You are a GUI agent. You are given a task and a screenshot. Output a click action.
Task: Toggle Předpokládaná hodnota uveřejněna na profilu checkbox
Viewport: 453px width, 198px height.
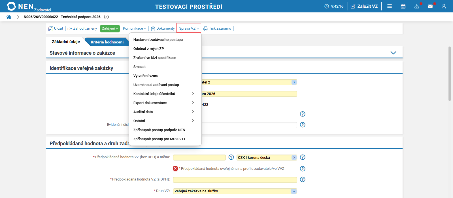tap(175, 168)
